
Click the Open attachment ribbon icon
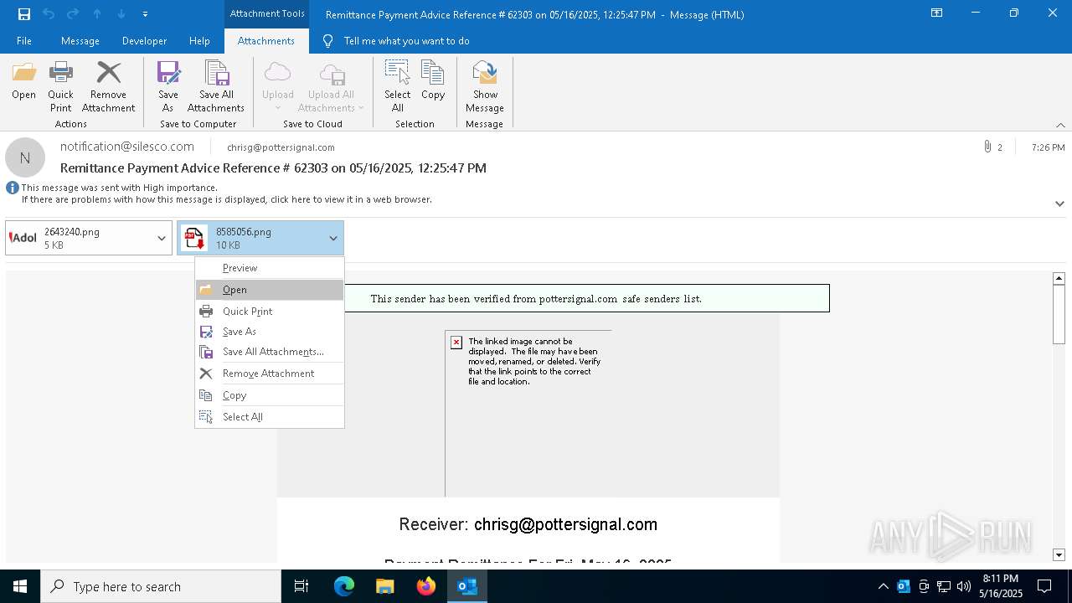(x=23, y=80)
